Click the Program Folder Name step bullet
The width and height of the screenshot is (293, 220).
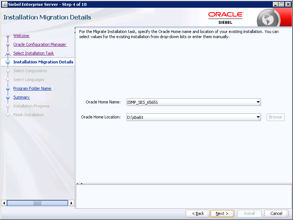click(8, 88)
